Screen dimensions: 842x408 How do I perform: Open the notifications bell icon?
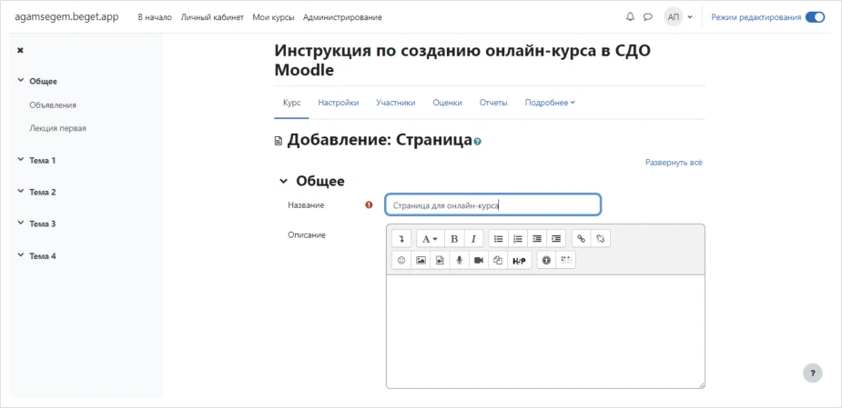(631, 17)
